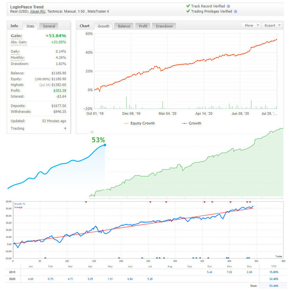Toggle the red Growth legend entry
291x291 pixels.
[192, 123]
